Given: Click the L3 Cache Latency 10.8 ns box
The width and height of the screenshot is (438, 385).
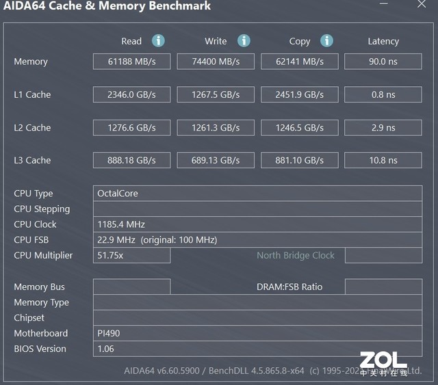Looking at the screenshot, I should pyautogui.click(x=383, y=160).
